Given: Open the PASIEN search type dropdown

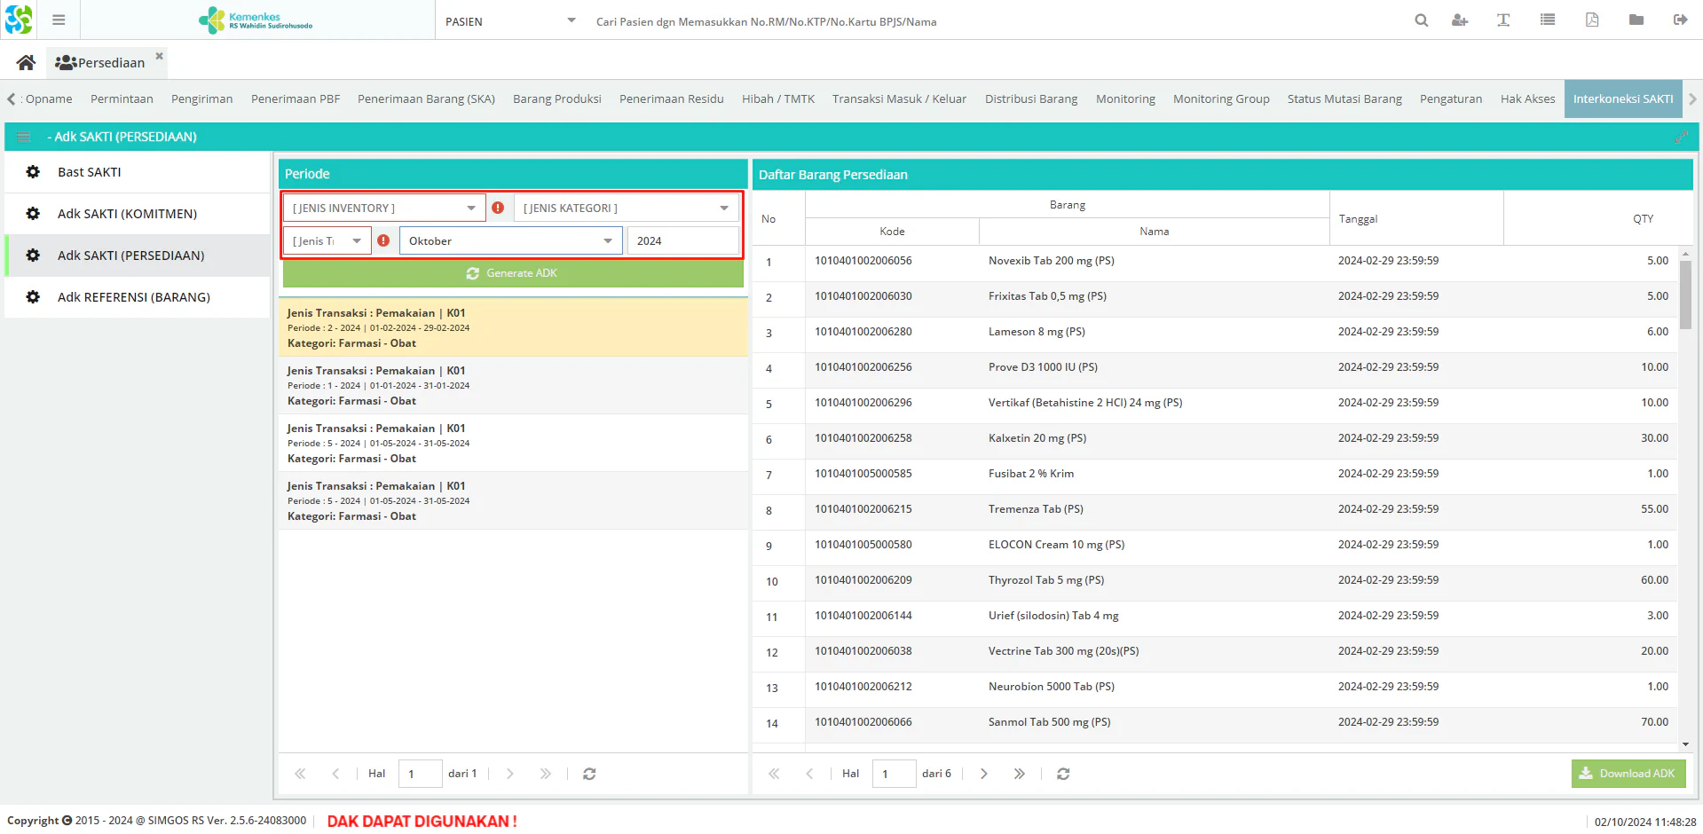Looking at the screenshot, I should [510, 21].
